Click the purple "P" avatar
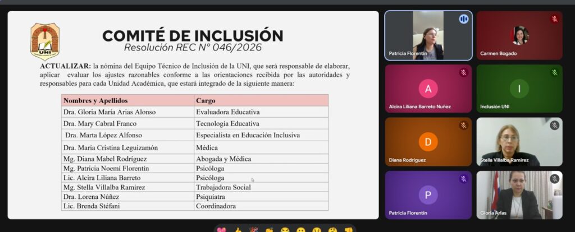 pos(428,194)
